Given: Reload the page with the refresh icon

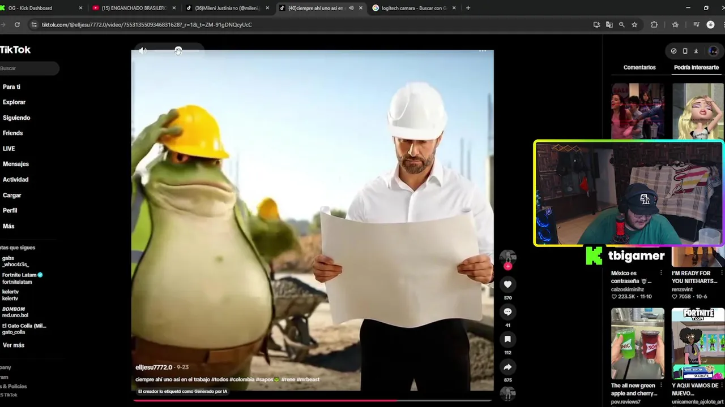Looking at the screenshot, I should point(17,25).
